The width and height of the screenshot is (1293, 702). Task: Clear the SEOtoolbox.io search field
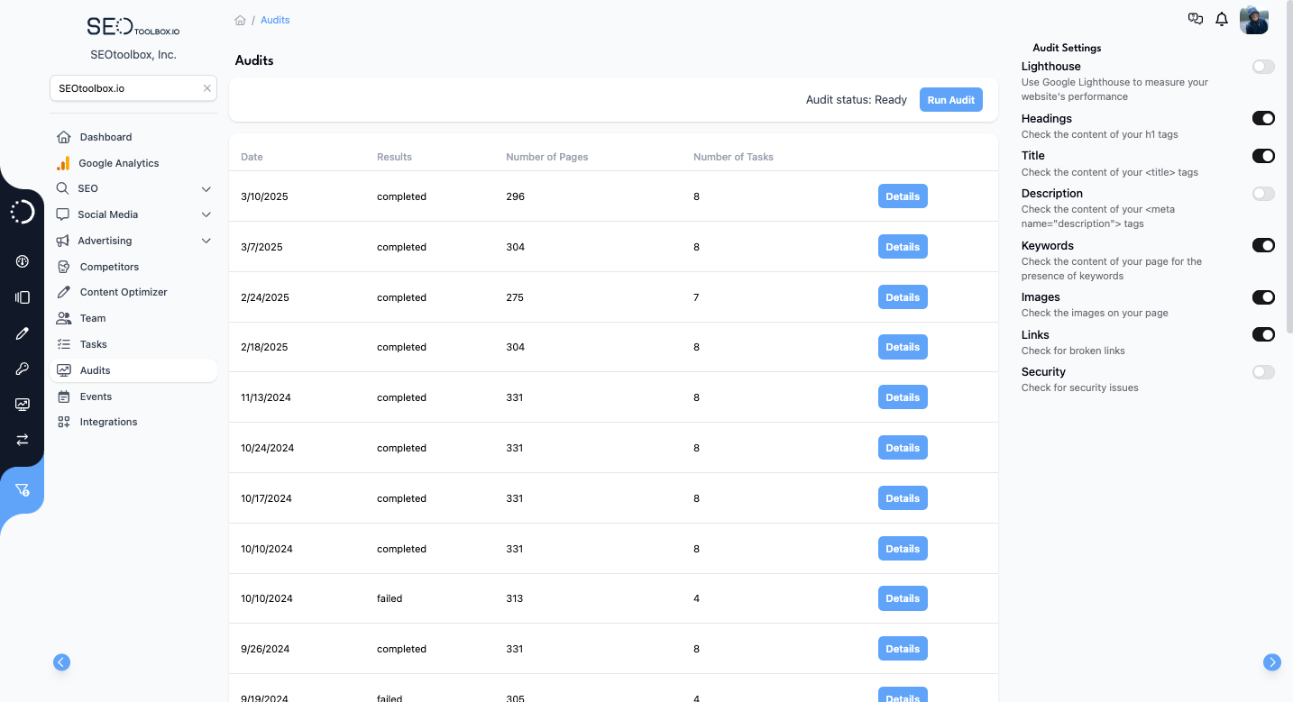point(206,87)
